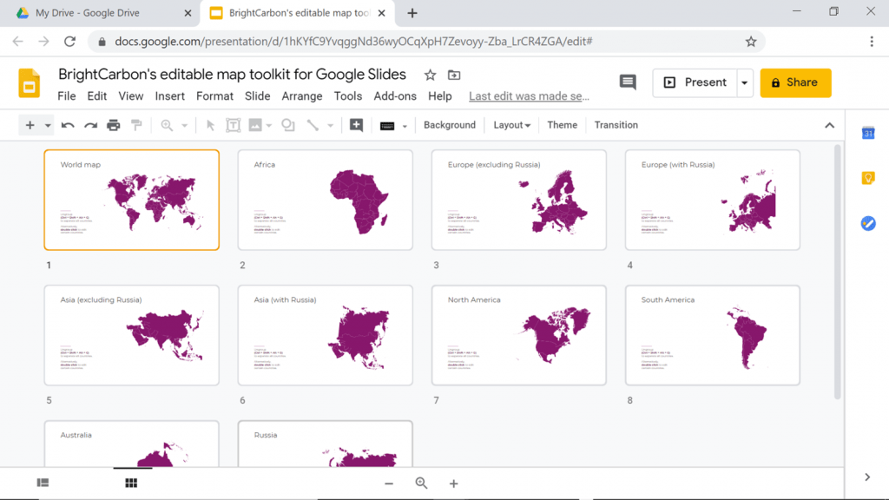Add a comment using the toolbar icon
Screen dimensions: 889x500
(x=356, y=125)
